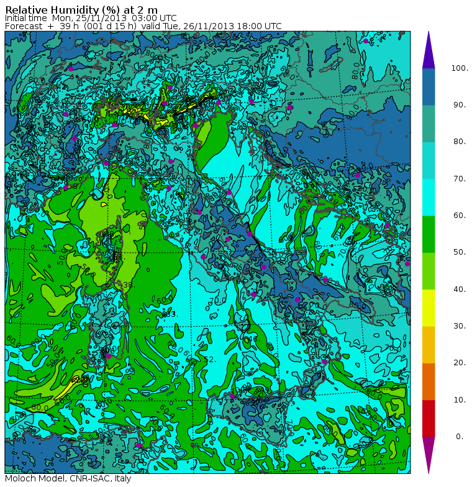Select the "60." colorbar tick label

(x=460, y=216)
